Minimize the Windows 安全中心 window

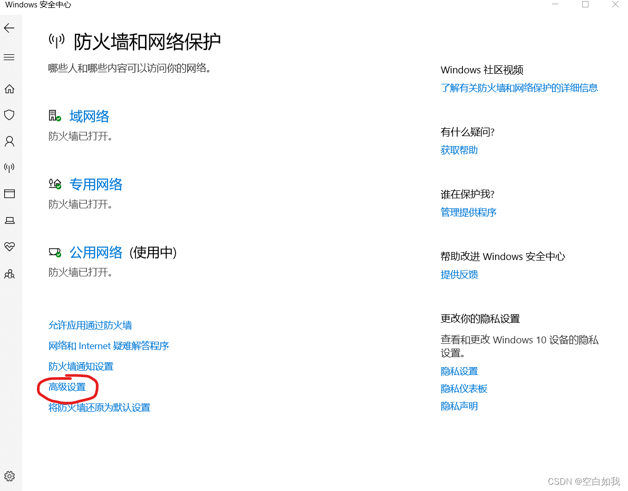pos(555,4)
